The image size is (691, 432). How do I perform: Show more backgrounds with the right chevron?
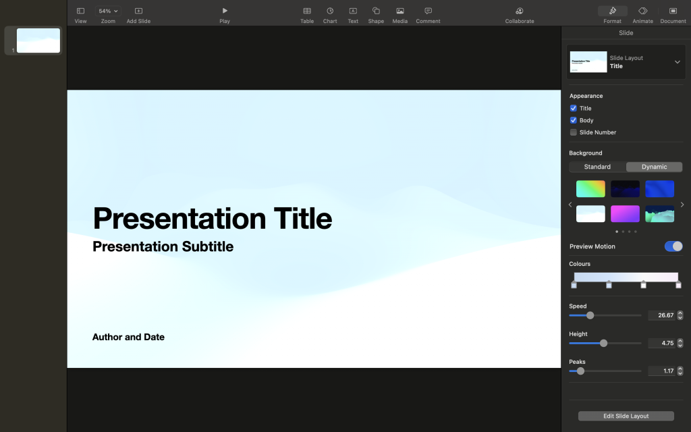682,205
